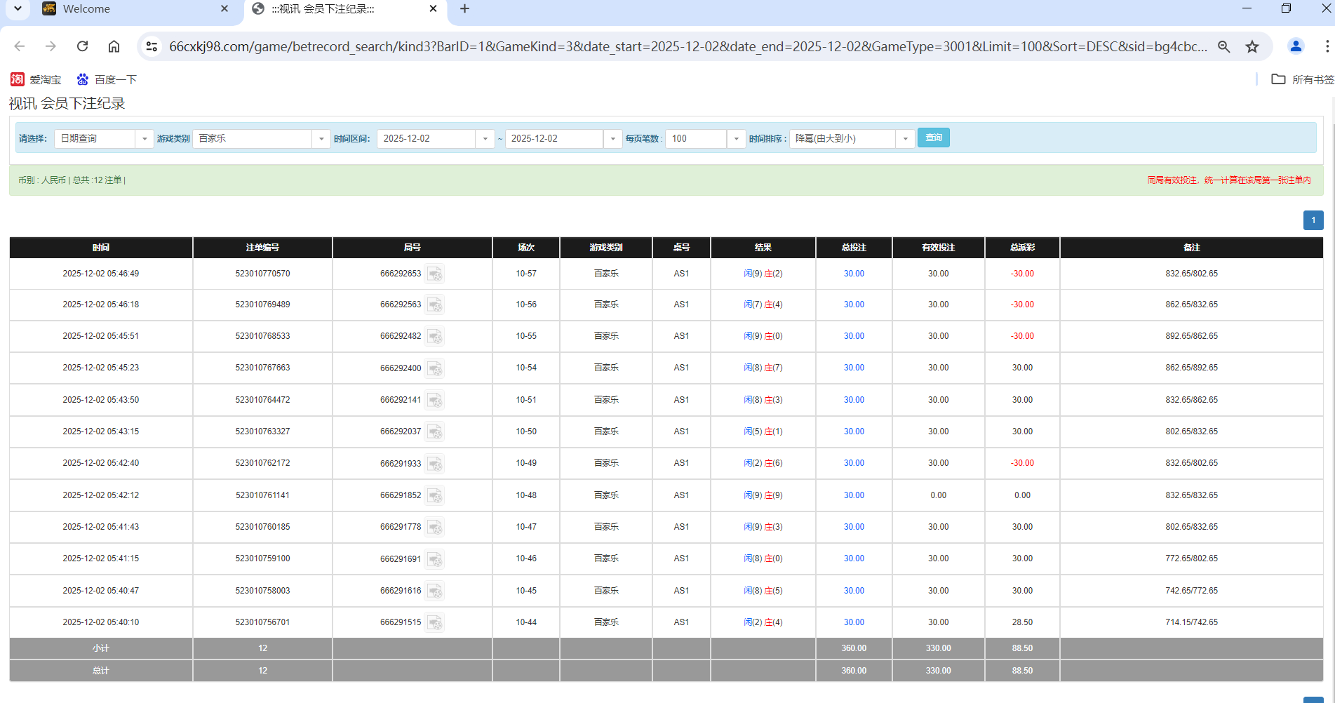The width and height of the screenshot is (1335, 703).
Task: Open the 降幂(由大到小) sort dropdown
Action: pyautogui.click(x=905, y=139)
